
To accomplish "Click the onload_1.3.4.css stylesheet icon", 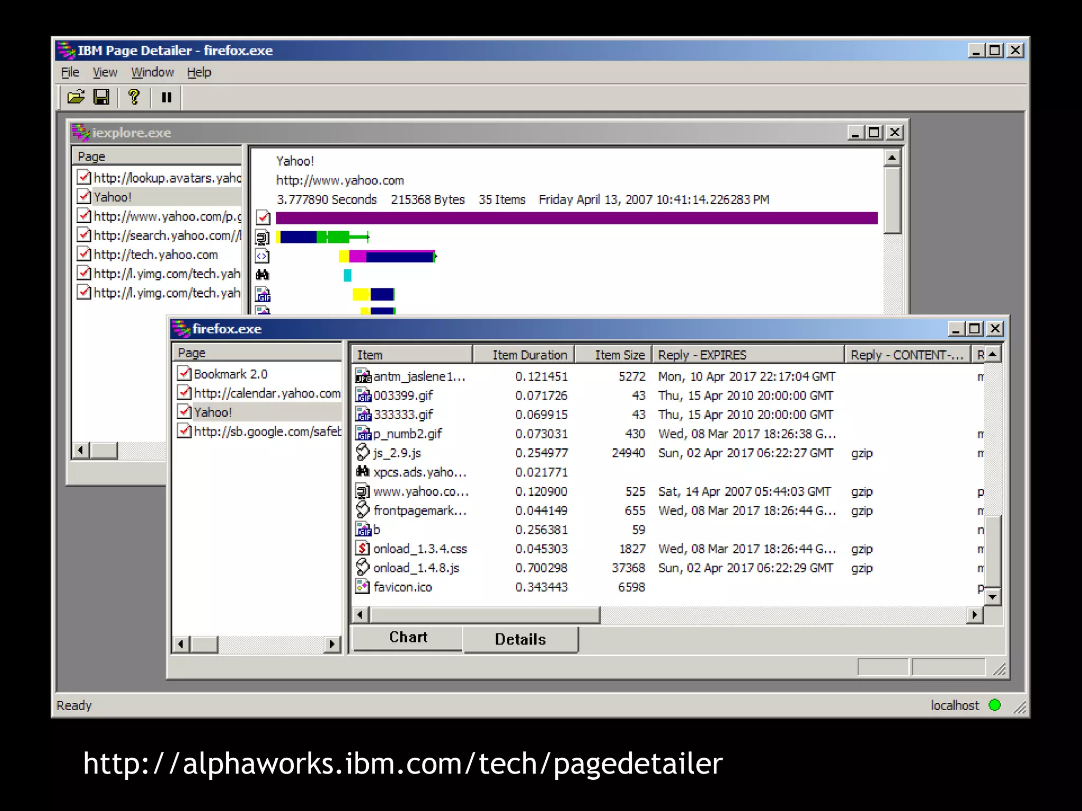I will tap(363, 549).
